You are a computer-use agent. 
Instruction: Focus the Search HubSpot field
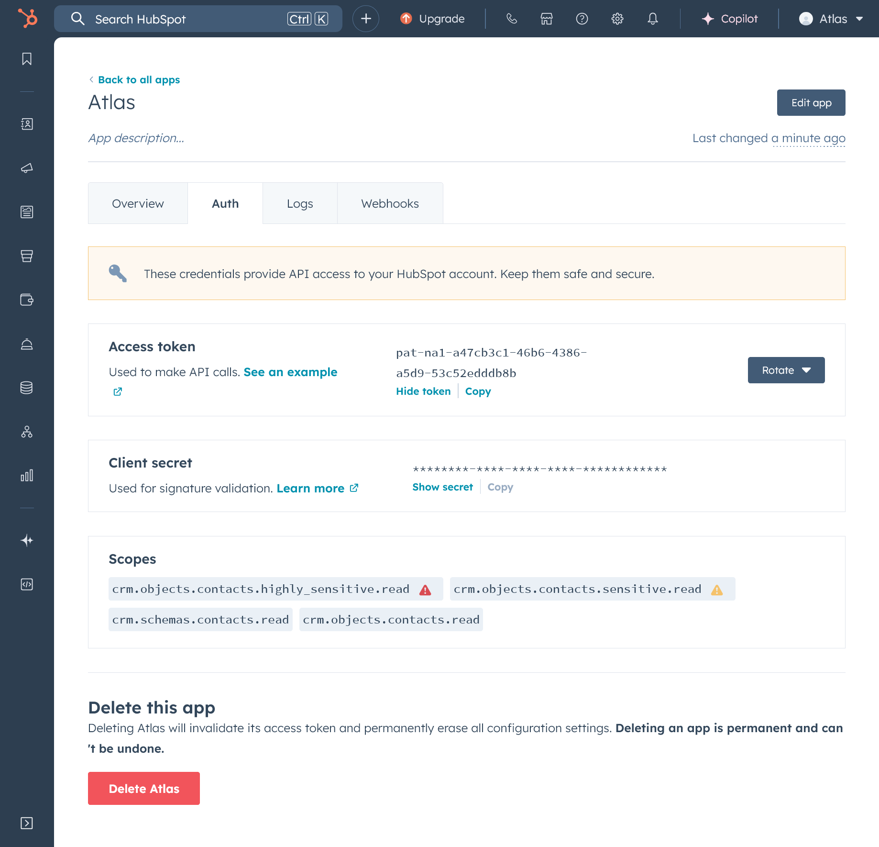coord(198,19)
